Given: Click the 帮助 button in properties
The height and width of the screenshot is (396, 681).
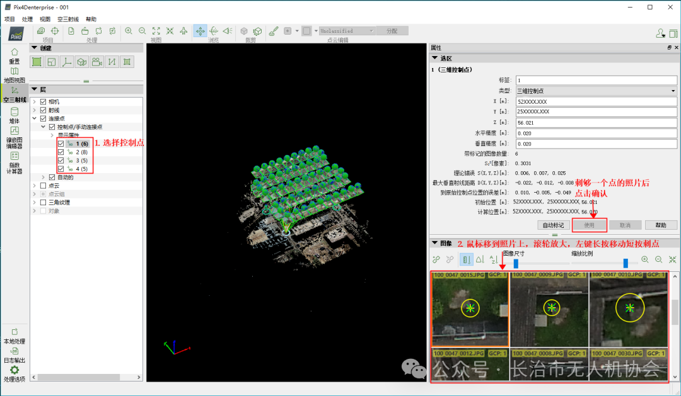Looking at the screenshot, I should tap(661, 225).
